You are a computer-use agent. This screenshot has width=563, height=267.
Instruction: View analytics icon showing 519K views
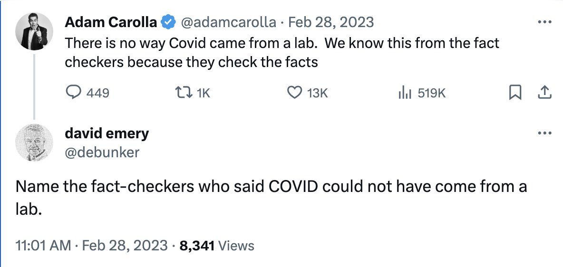click(x=404, y=92)
